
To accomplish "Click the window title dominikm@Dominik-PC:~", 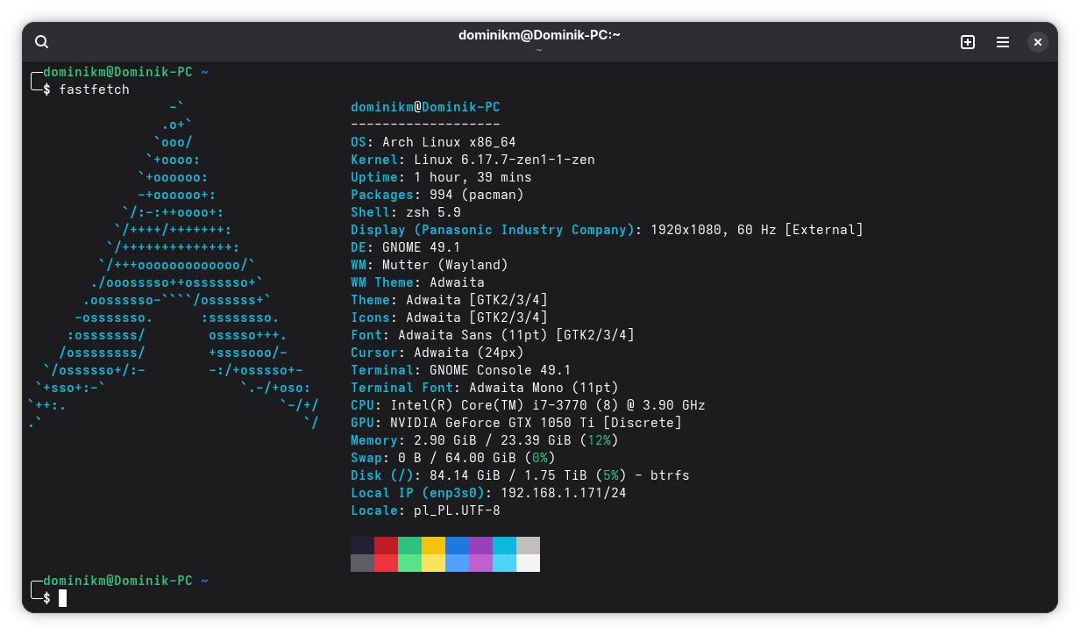I will coord(539,35).
